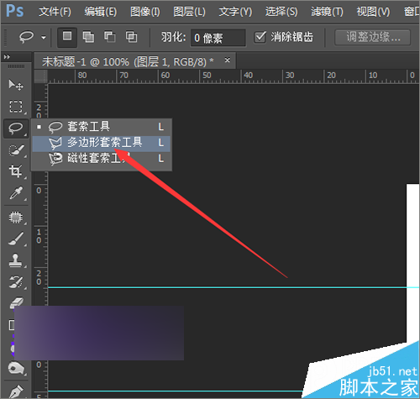This screenshot has height=399, width=420.
Task: Click the 羽化 feather input field
Action: (x=218, y=38)
